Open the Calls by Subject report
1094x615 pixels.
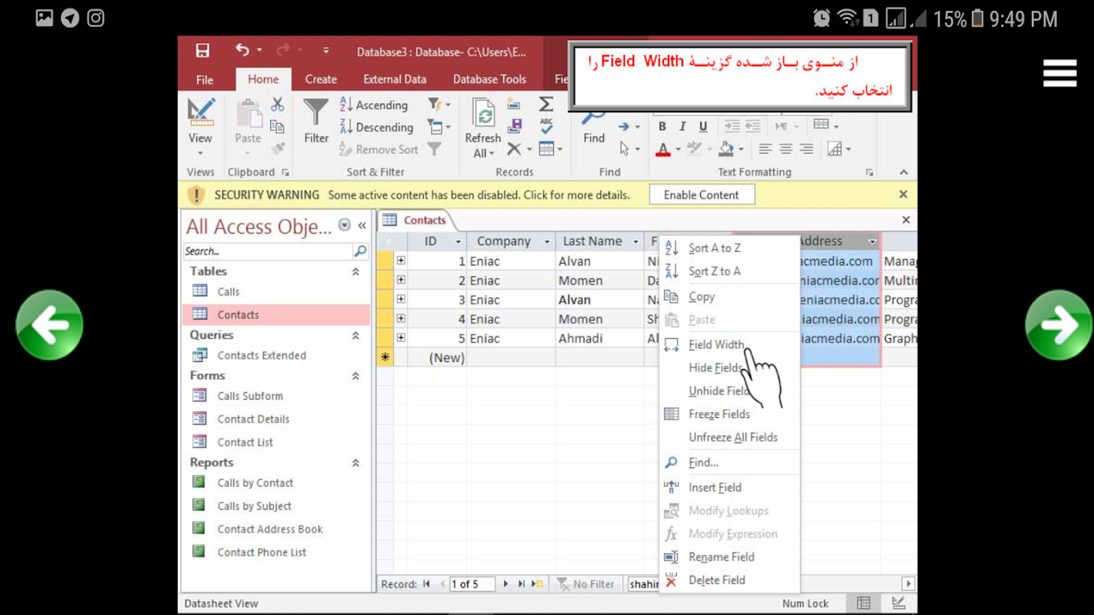pos(254,506)
